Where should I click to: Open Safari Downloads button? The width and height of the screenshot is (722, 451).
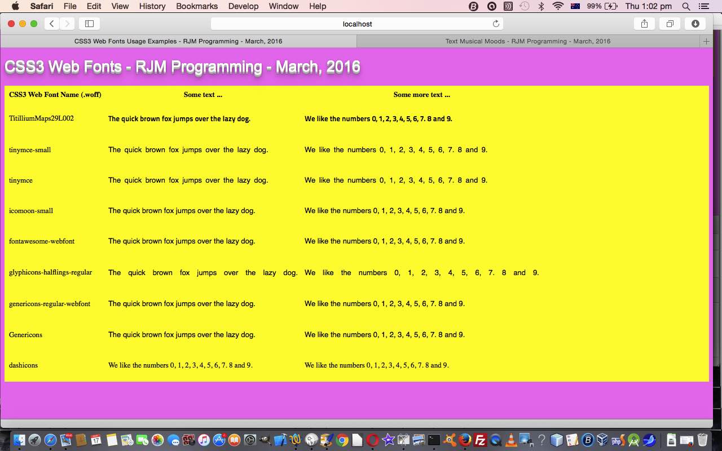[695, 24]
